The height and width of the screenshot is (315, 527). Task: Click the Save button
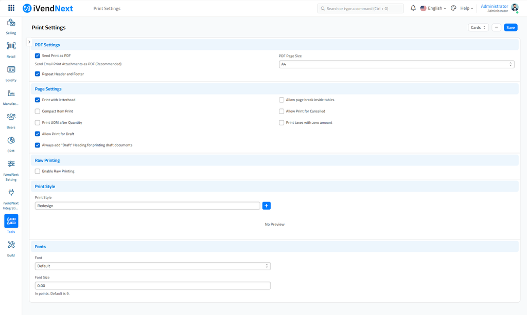click(510, 27)
